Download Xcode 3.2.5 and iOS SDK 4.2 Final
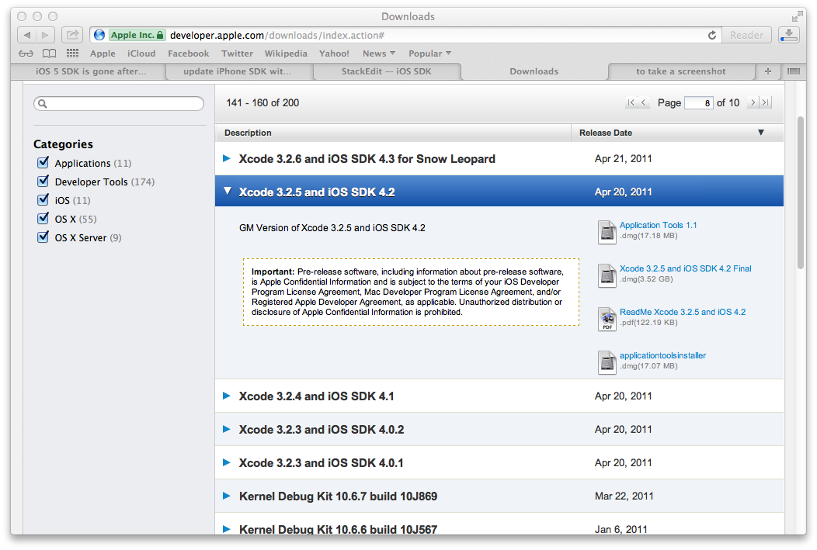 pos(685,268)
